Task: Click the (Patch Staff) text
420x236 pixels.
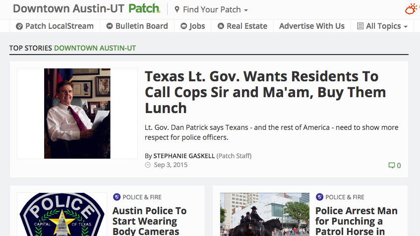Action: tap(234, 156)
